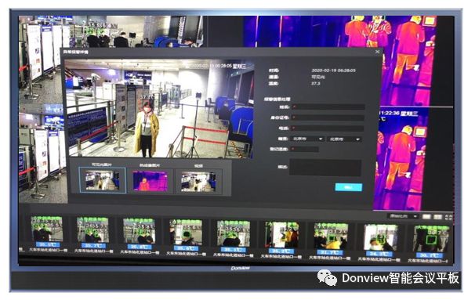Expand the second city dropdown in the form
The height and width of the screenshot is (300, 475).
coord(344,139)
